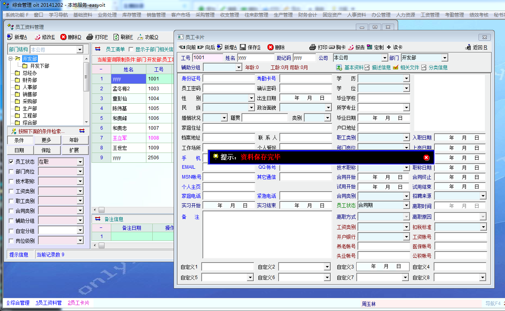Click the 读卡 read card icon
The image size is (505, 311).
coord(389,47)
